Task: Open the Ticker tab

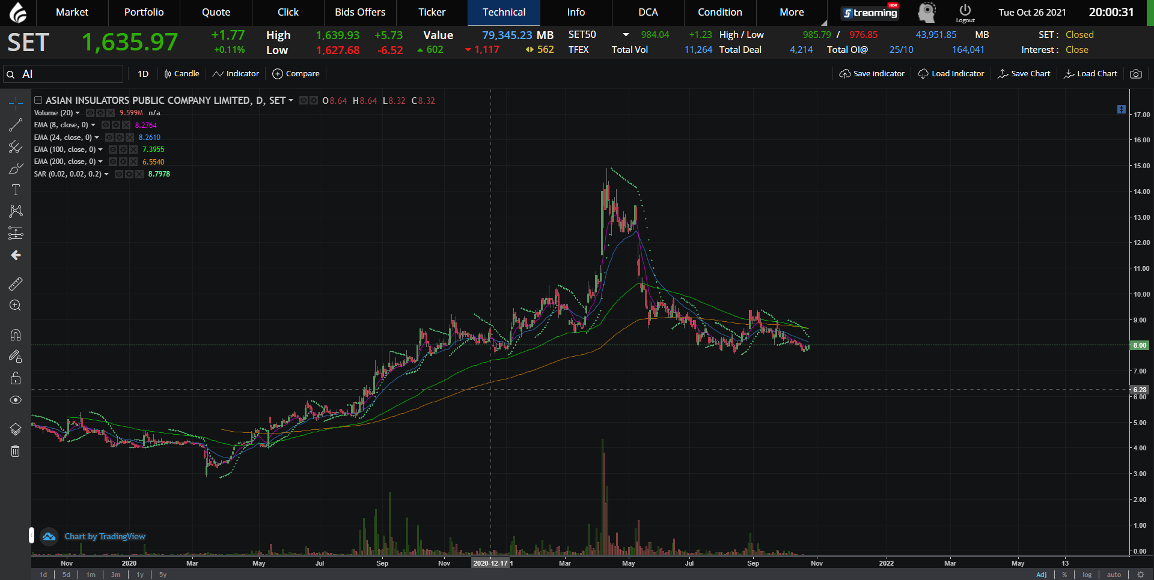Action: point(432,12)
